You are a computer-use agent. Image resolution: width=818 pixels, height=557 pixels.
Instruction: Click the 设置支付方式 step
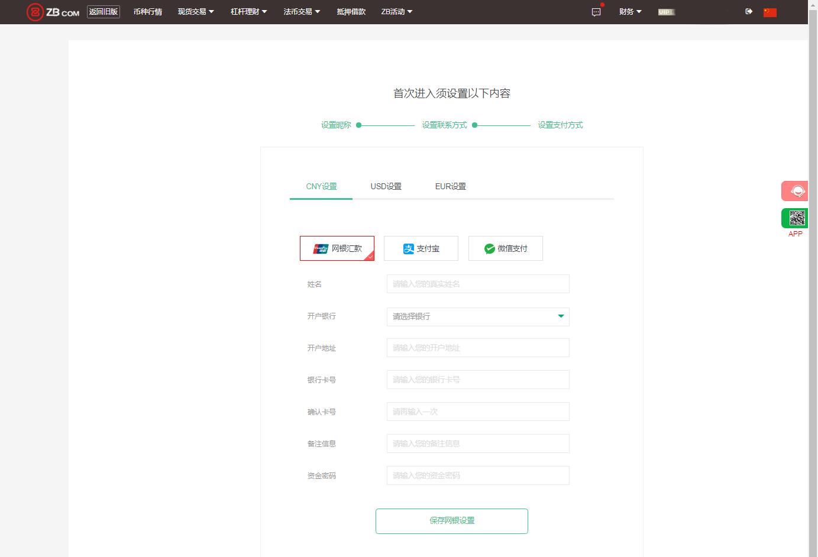pyautogui.click(x=560, y=125)
